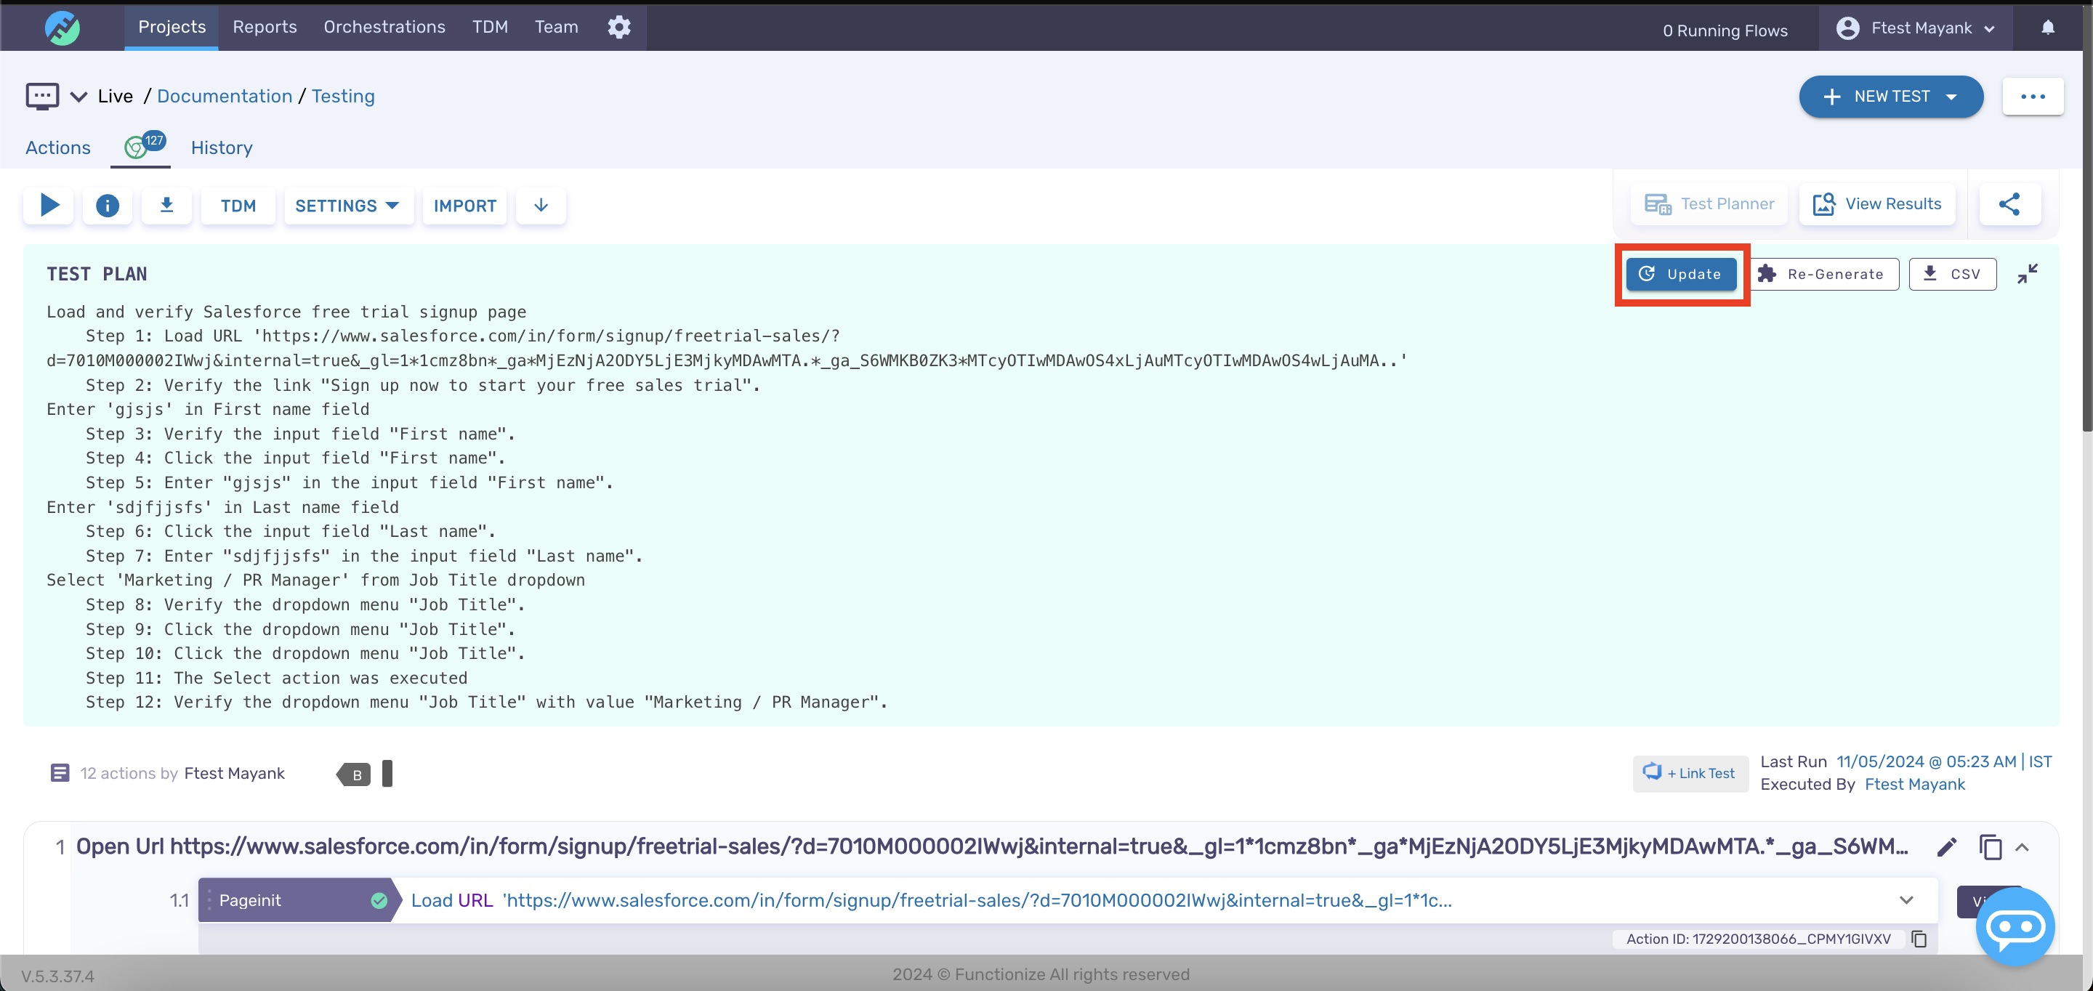Click the user avatar icon
2093x991 pixels.
click(1847, 28)
